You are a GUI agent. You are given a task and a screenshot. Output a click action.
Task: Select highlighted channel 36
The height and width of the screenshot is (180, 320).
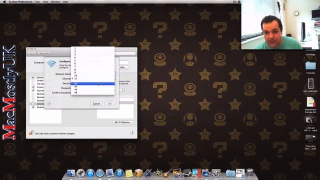pos(92,83)
